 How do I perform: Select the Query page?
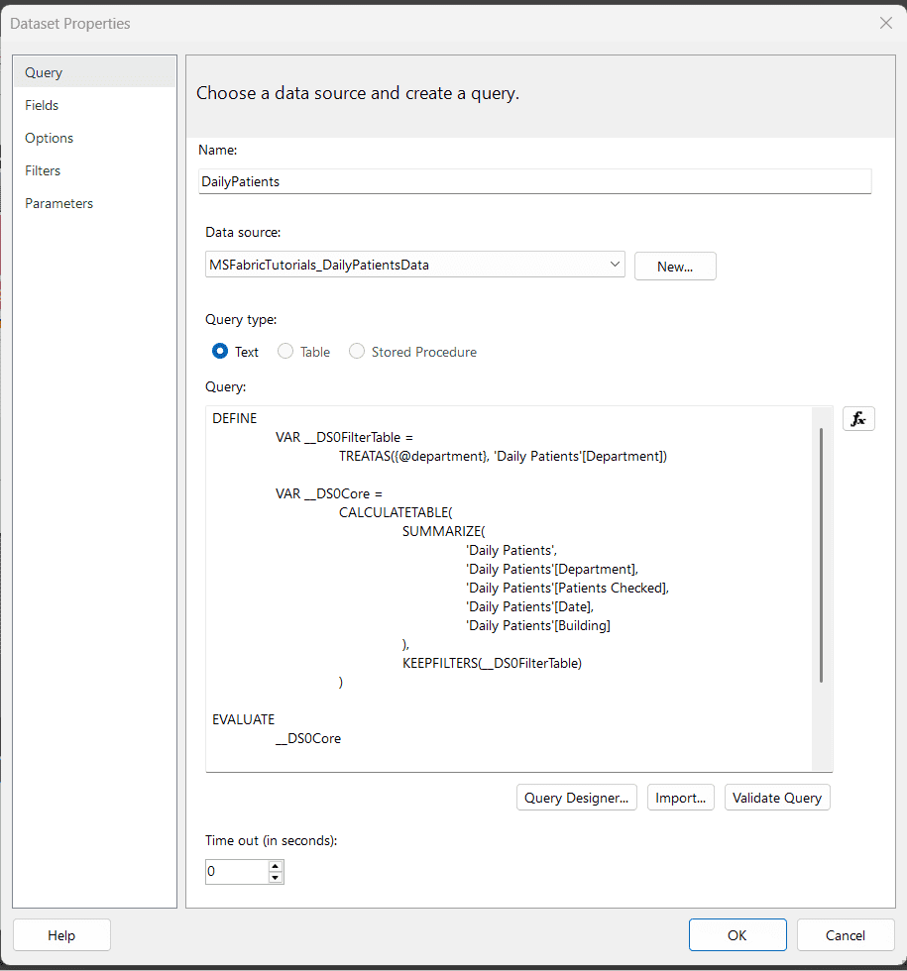[44, 72]
